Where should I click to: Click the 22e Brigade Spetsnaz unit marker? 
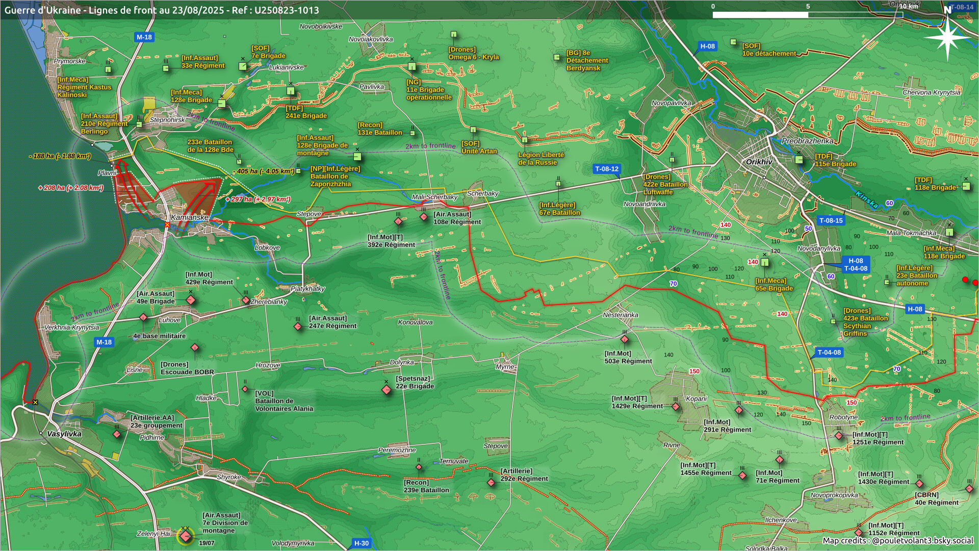(387, 390)
